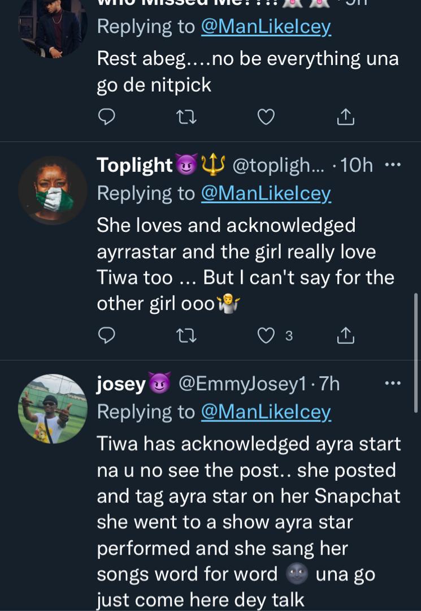Share the "Rest abeg" nitpick tweet
This screenshot has width=421, height=611.
click(x=345, y=117)
